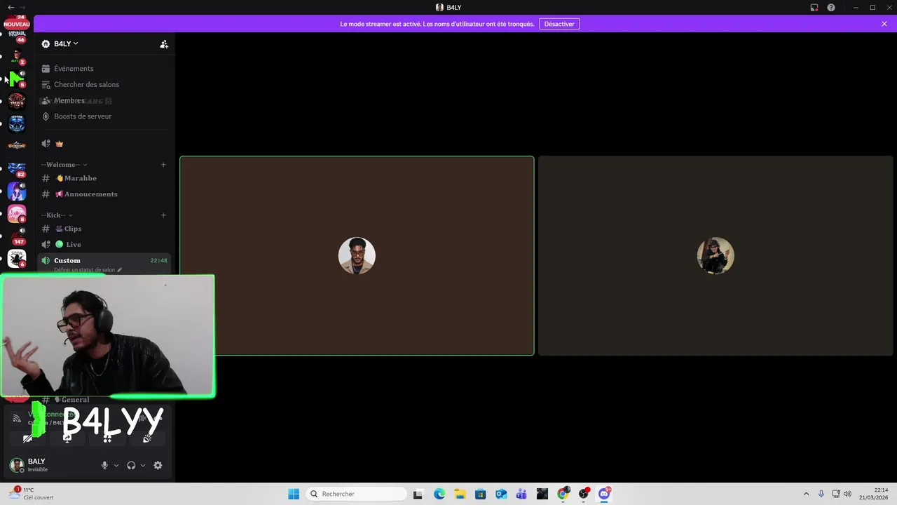Click the Rechercher taskbar search box
The image size is (897, 505).
click(x=357, y=494)
